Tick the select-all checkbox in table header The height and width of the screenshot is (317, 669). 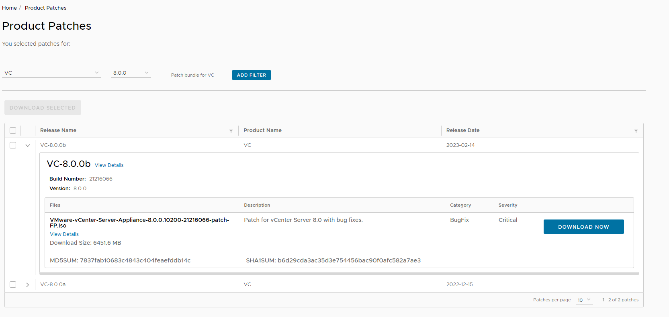[x=13, y=130]
